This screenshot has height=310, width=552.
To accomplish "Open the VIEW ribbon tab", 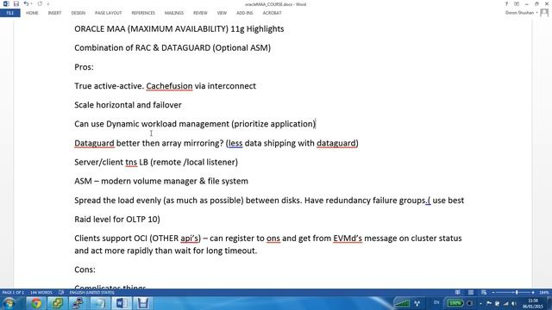I will pyautogui.click(x=222, y=13).
